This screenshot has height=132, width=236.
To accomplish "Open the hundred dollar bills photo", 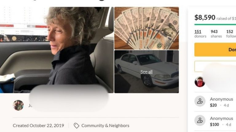I will pyautogui.click(x=147, y=28).
